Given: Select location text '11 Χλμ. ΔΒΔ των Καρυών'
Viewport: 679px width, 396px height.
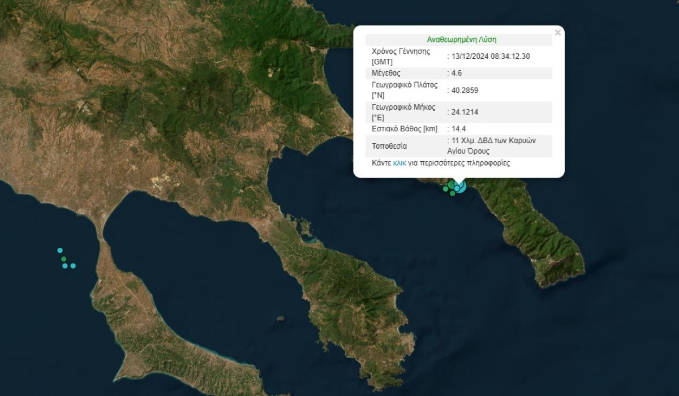Looking at the screenshot, I should [x=493, y=141].
